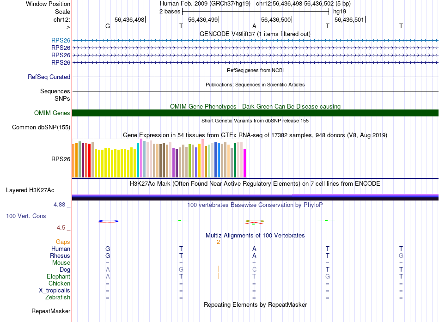Open the GTEx Gene Expression track title
This screenshot has width=439, height=322.
255,135
